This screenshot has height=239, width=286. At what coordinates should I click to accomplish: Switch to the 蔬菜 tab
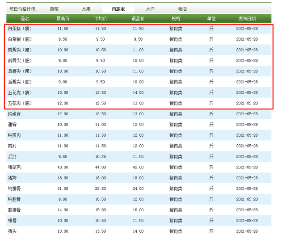click(54, 9)
